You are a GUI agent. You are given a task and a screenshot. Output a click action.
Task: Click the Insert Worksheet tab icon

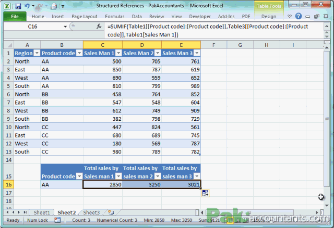[111, 212]
